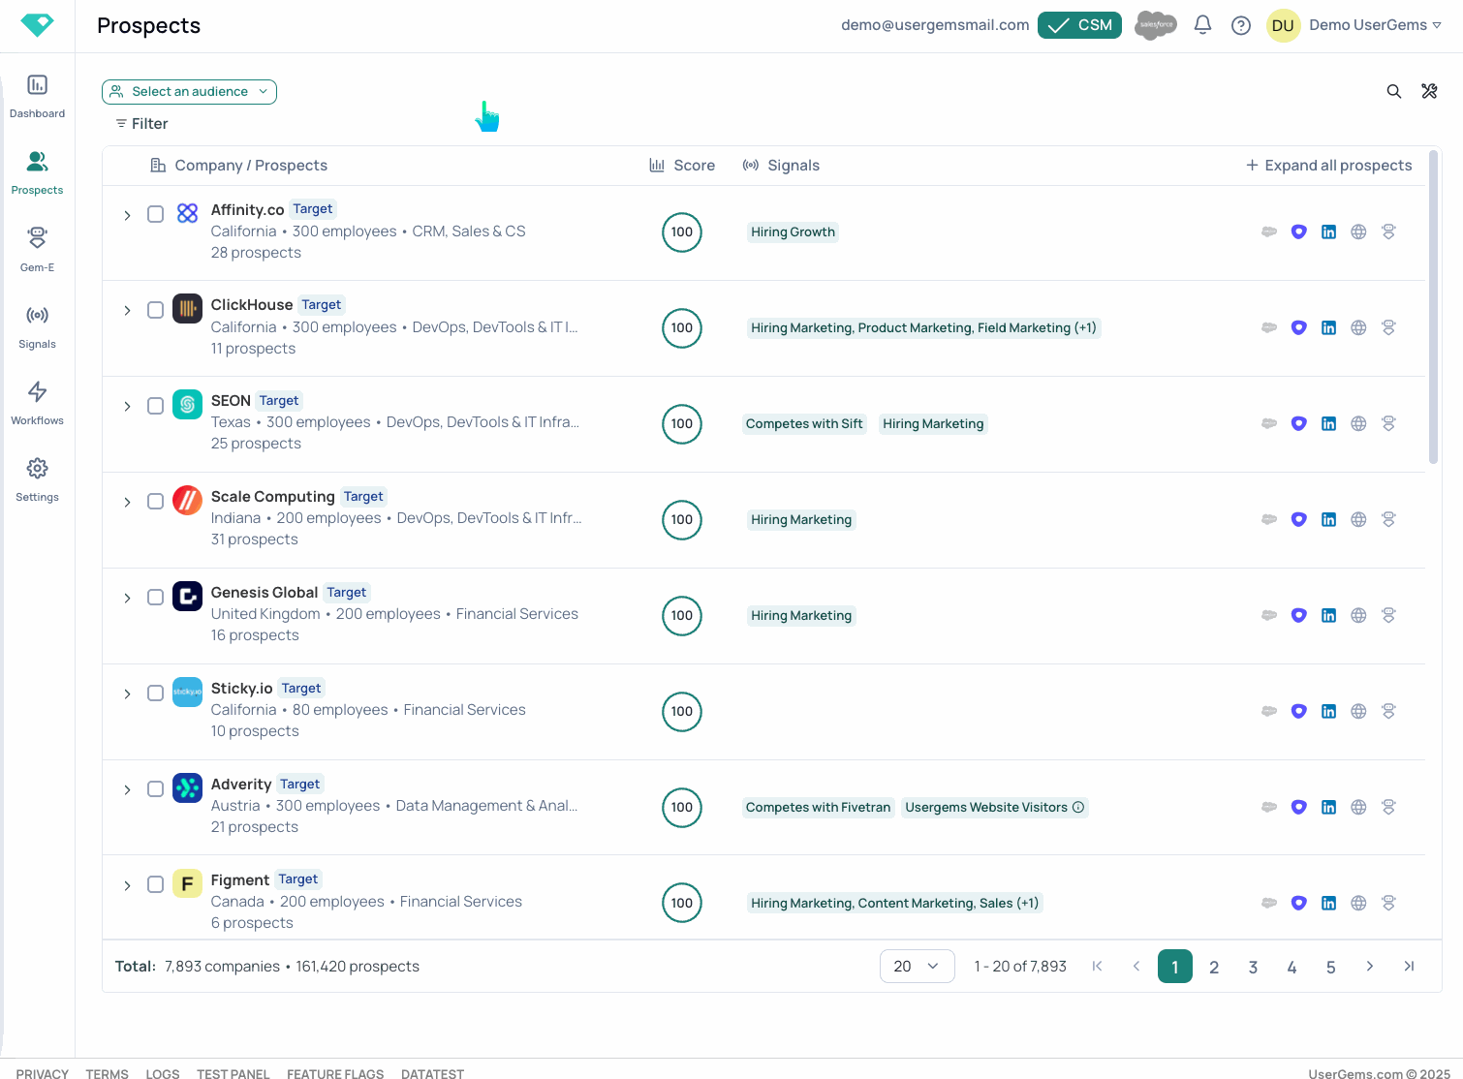The height and width of the screenshot is (1079, 1463).
Task: Open the help question mark icon
Action: click(1241, 25)
